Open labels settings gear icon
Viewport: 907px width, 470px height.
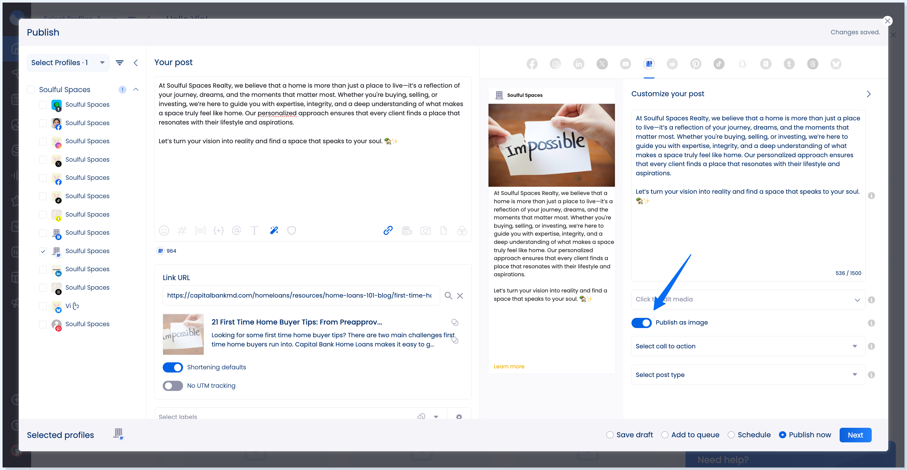point(459,416)
